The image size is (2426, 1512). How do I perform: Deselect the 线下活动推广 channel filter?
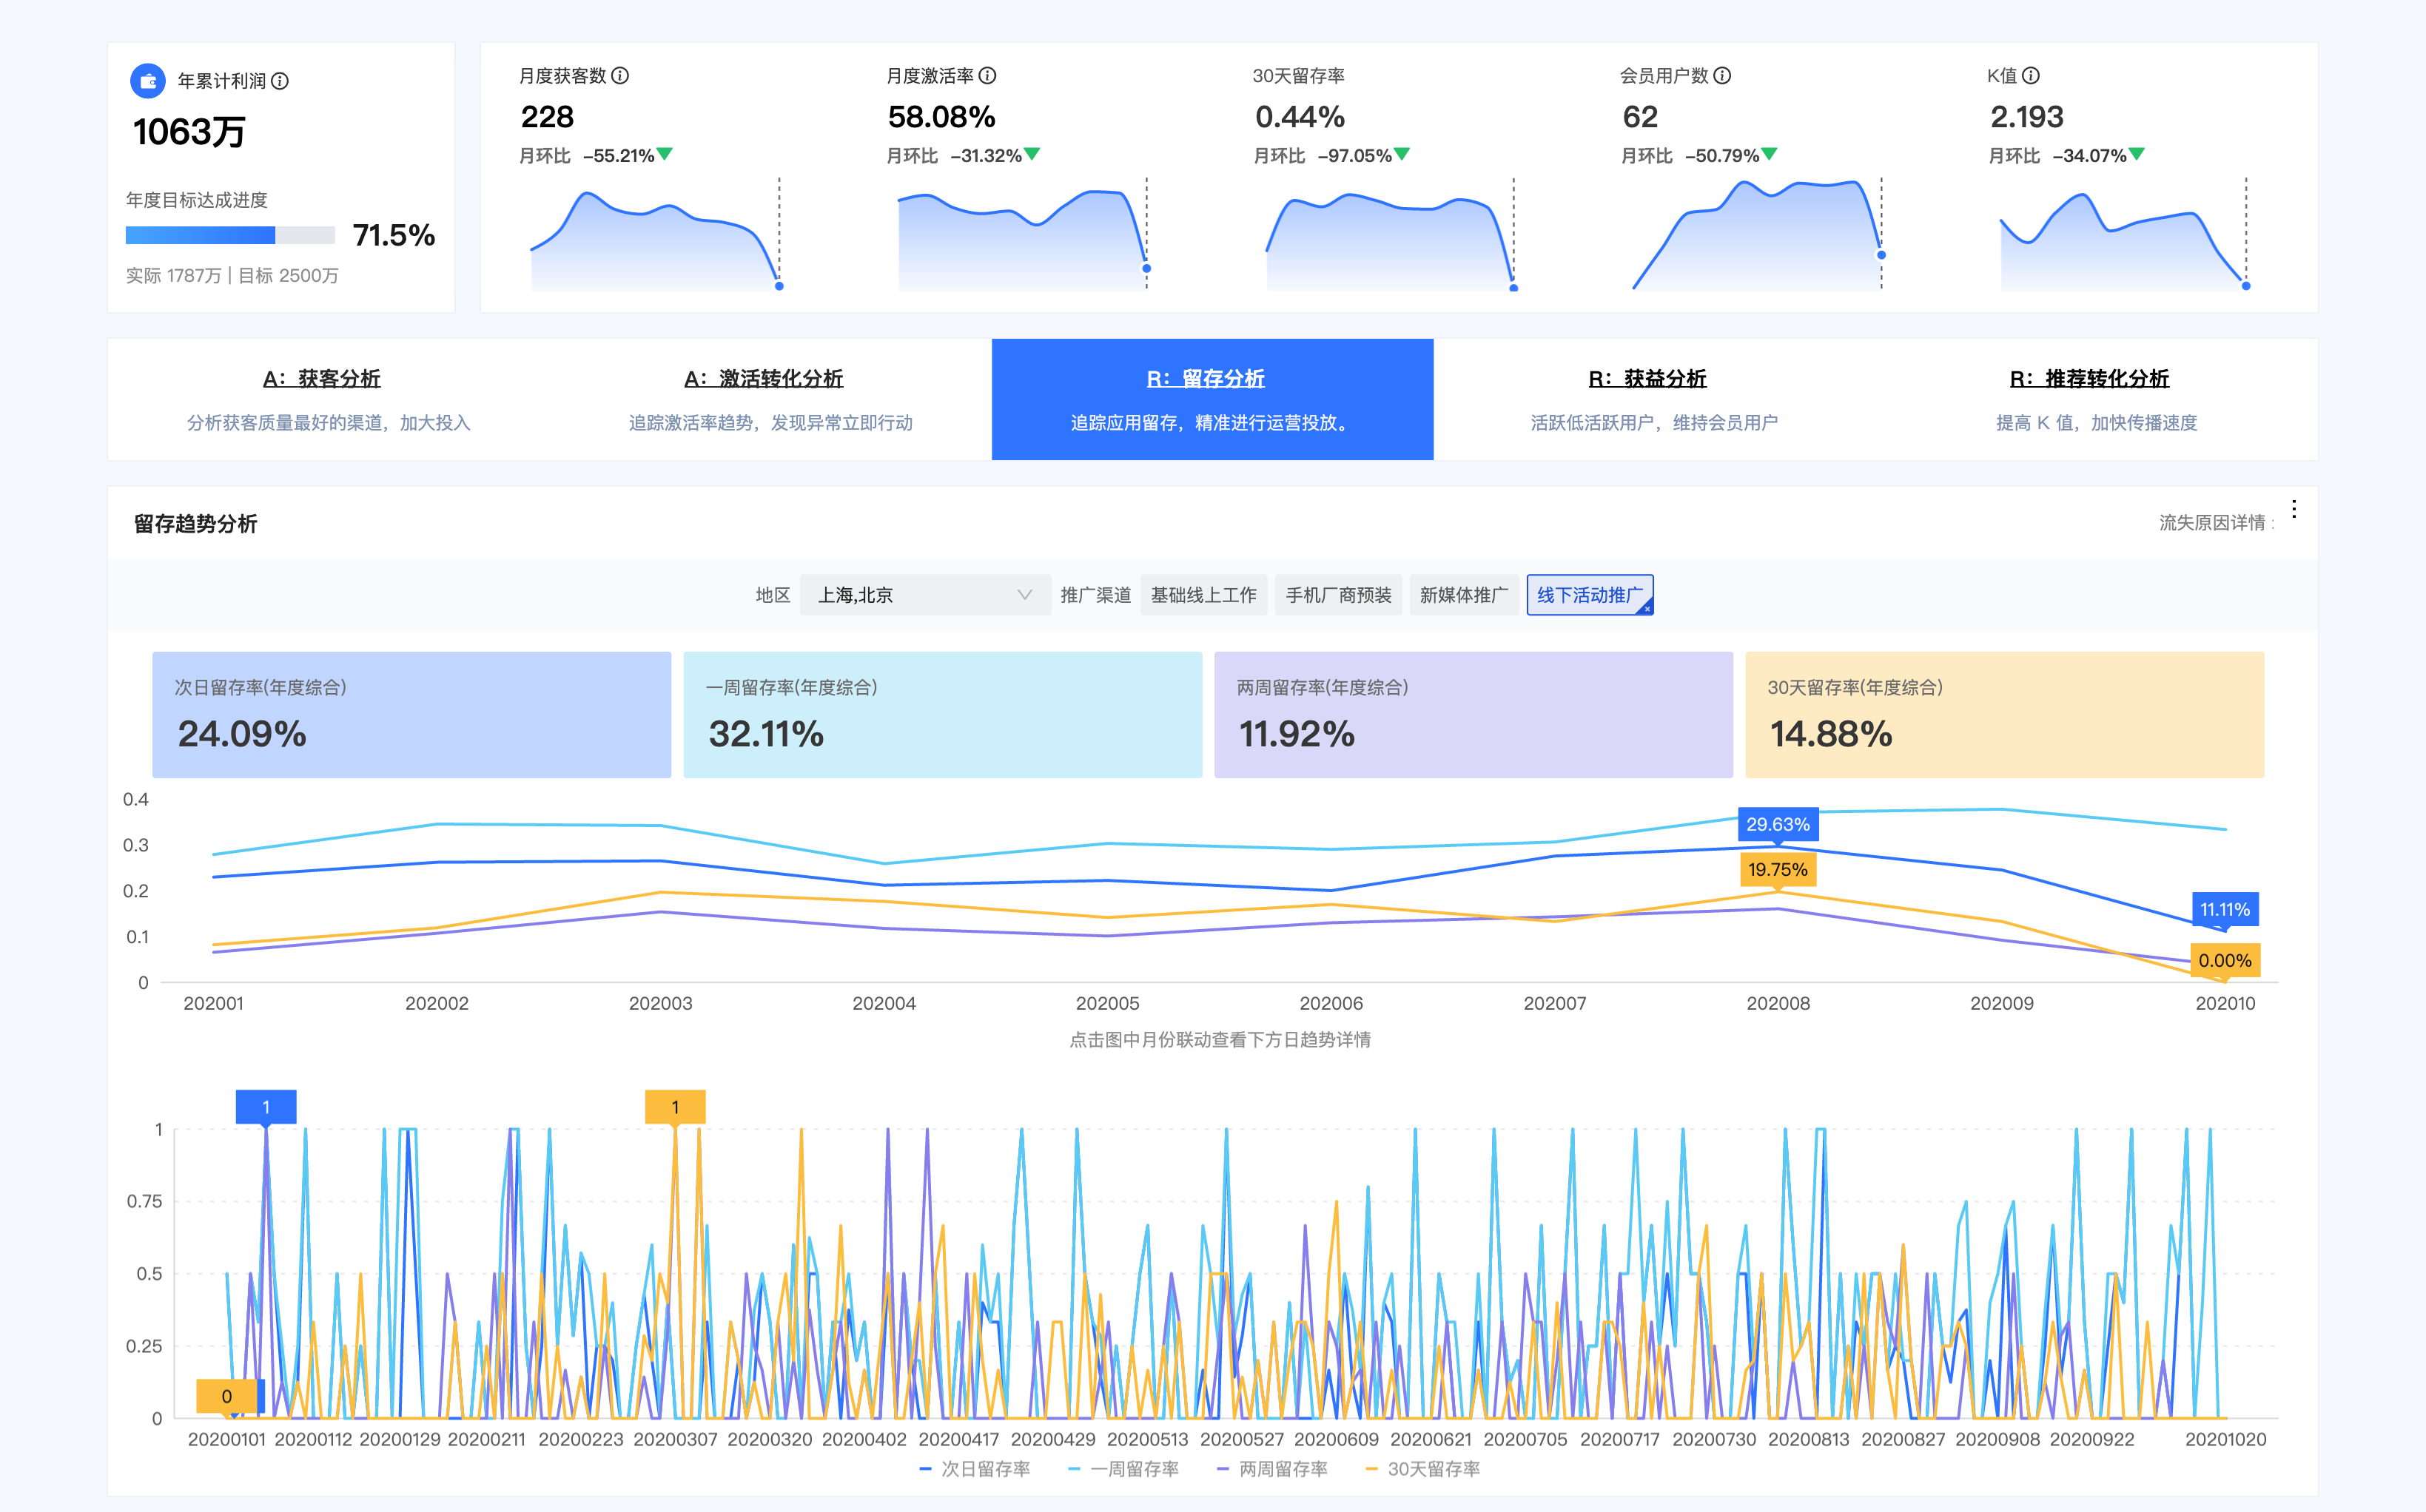pos(1590,595)
